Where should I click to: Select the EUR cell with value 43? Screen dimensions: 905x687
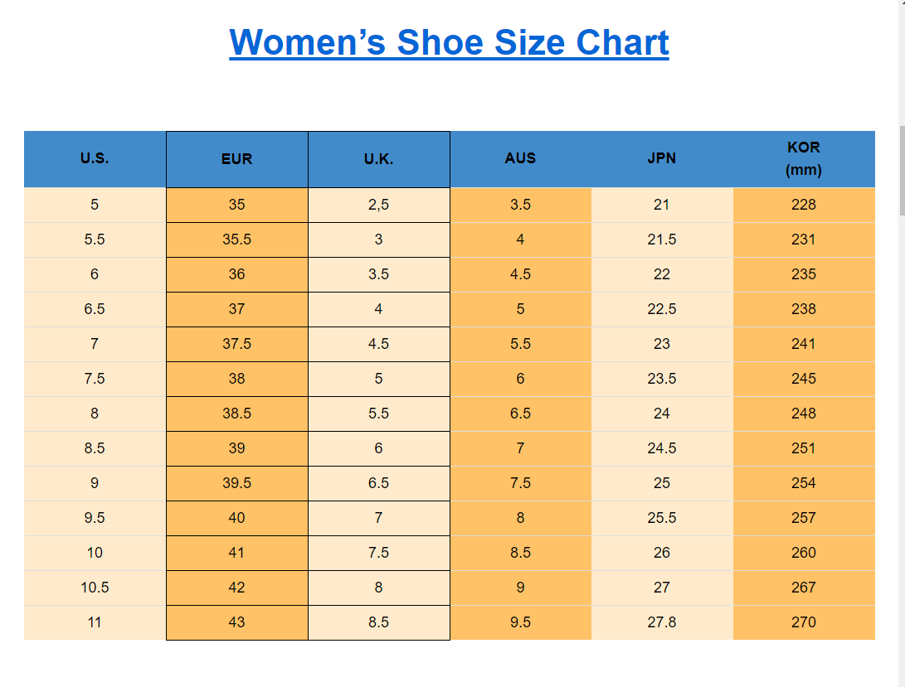pyautogui.click(x=236, y=622)
